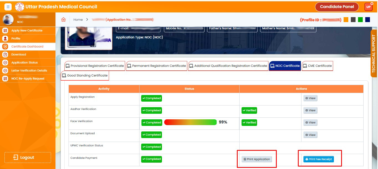
Task: Select the CME Certificate tab
Action: point(317,66)
